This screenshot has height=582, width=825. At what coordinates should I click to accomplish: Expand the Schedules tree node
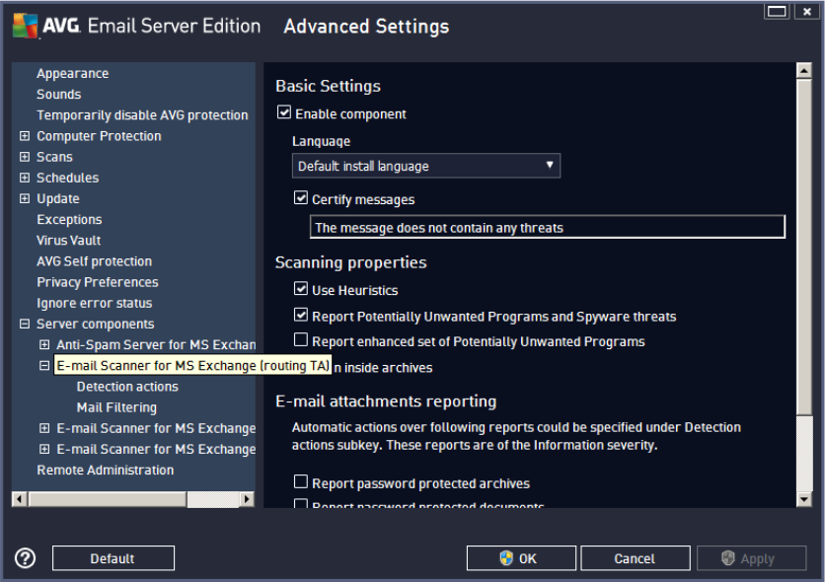coord(25,178)
